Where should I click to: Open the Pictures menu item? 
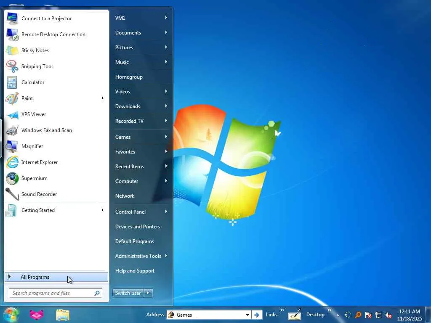[x=141, y=48]
